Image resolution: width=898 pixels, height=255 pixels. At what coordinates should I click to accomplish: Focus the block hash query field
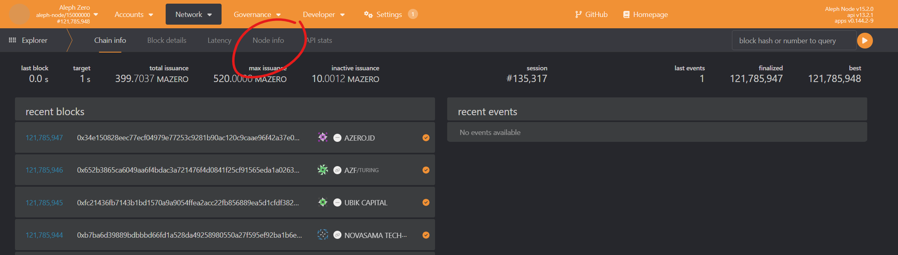coord(793,40)
